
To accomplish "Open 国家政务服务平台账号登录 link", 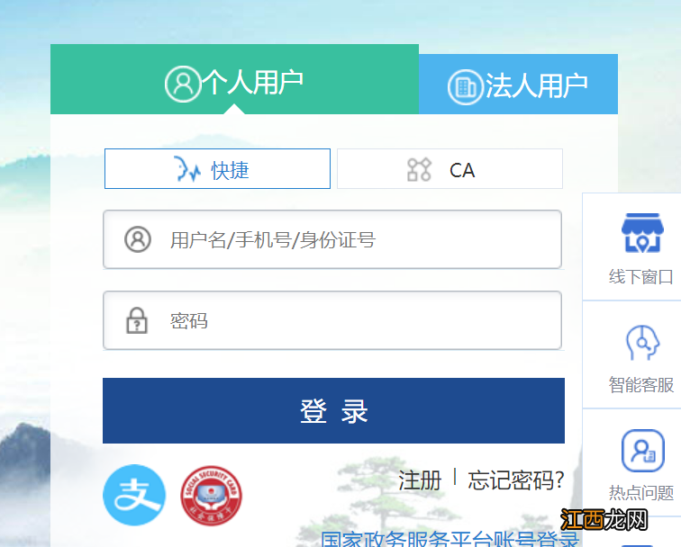I will (x=449, y=538).
